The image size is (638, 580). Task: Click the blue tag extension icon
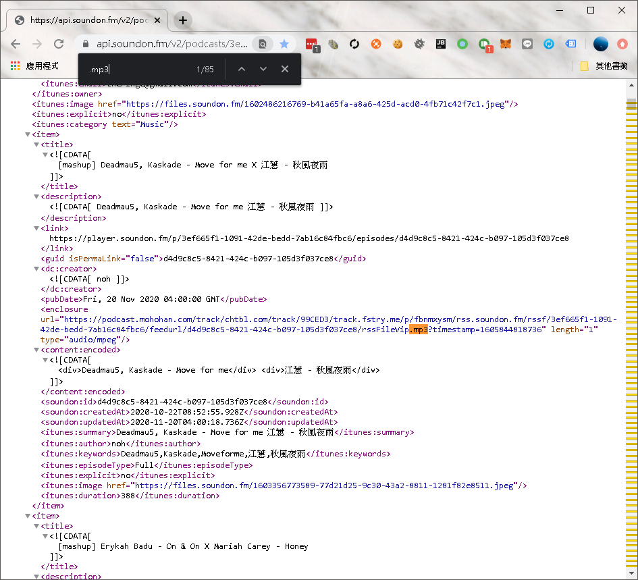[570, 44]
